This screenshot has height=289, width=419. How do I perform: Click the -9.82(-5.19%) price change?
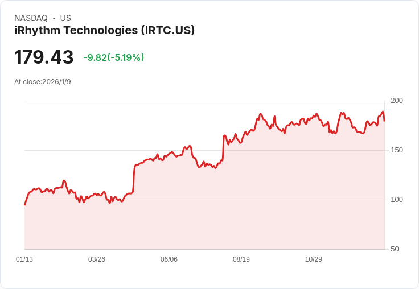tap(113, 57)
